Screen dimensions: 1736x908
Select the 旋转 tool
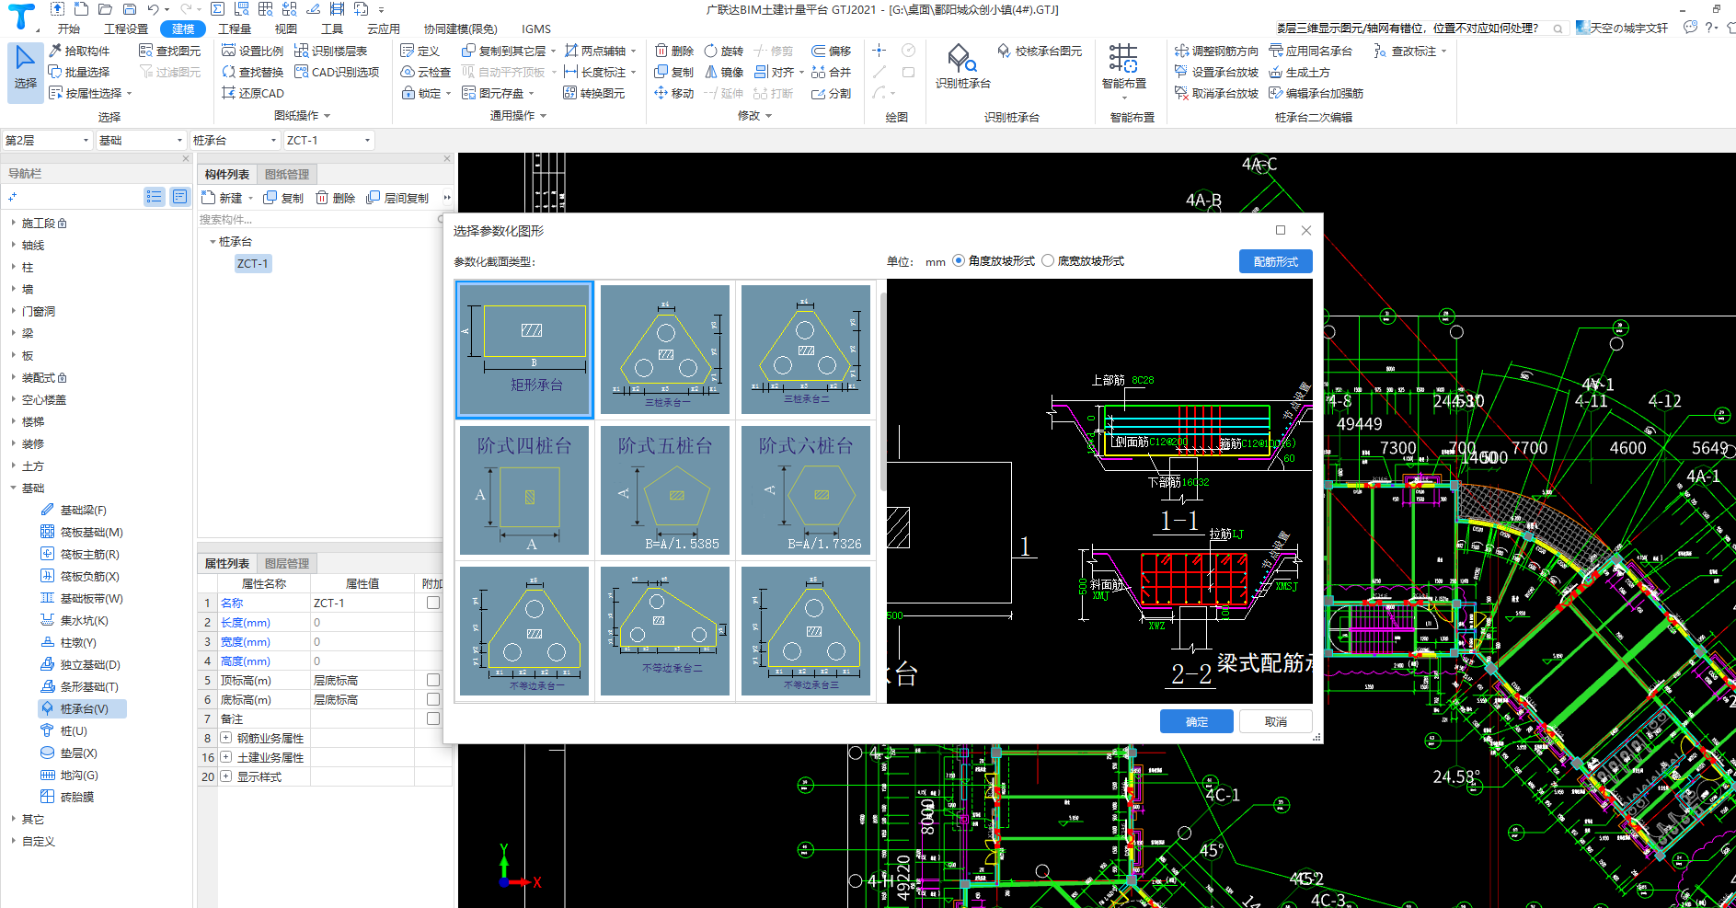click(723, 52)
